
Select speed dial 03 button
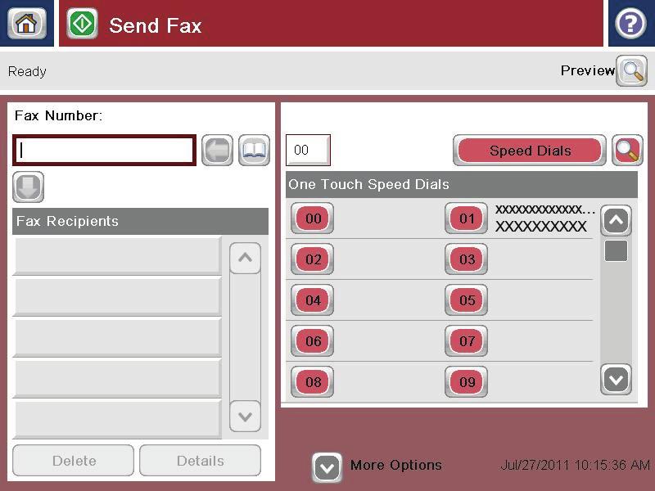[466, 259]
